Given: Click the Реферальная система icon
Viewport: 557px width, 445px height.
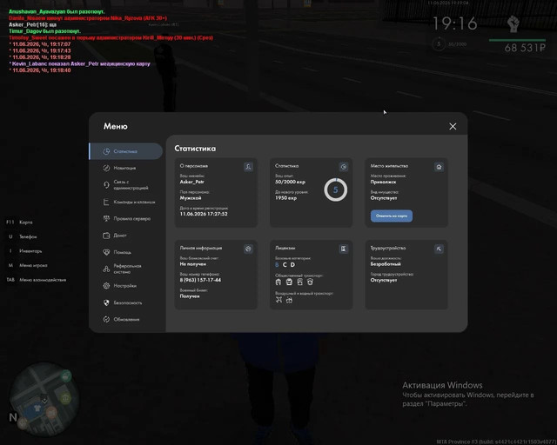Looking at the screenshot, I should (106, 269).
